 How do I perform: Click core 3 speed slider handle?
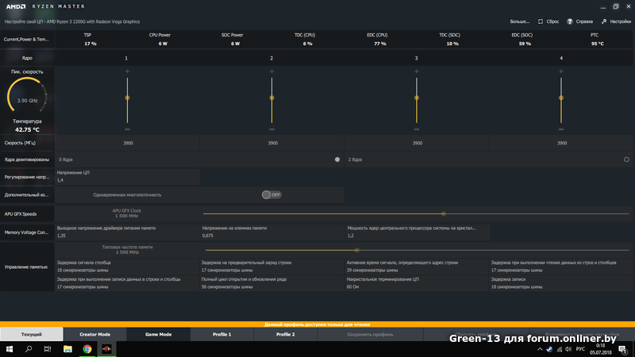pyautogui.click(x=417, y=98)
